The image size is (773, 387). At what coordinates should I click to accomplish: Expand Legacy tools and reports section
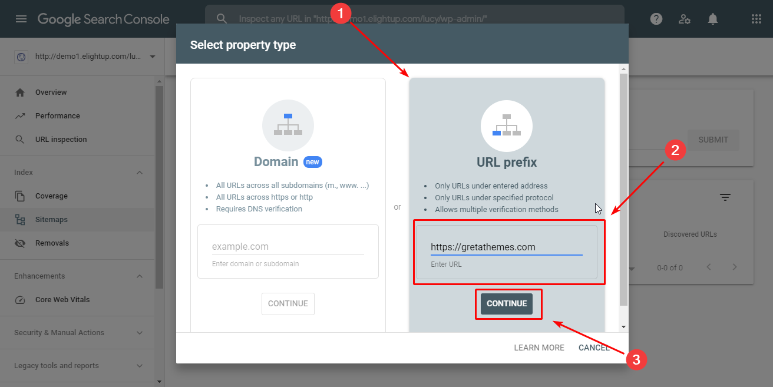140,366
